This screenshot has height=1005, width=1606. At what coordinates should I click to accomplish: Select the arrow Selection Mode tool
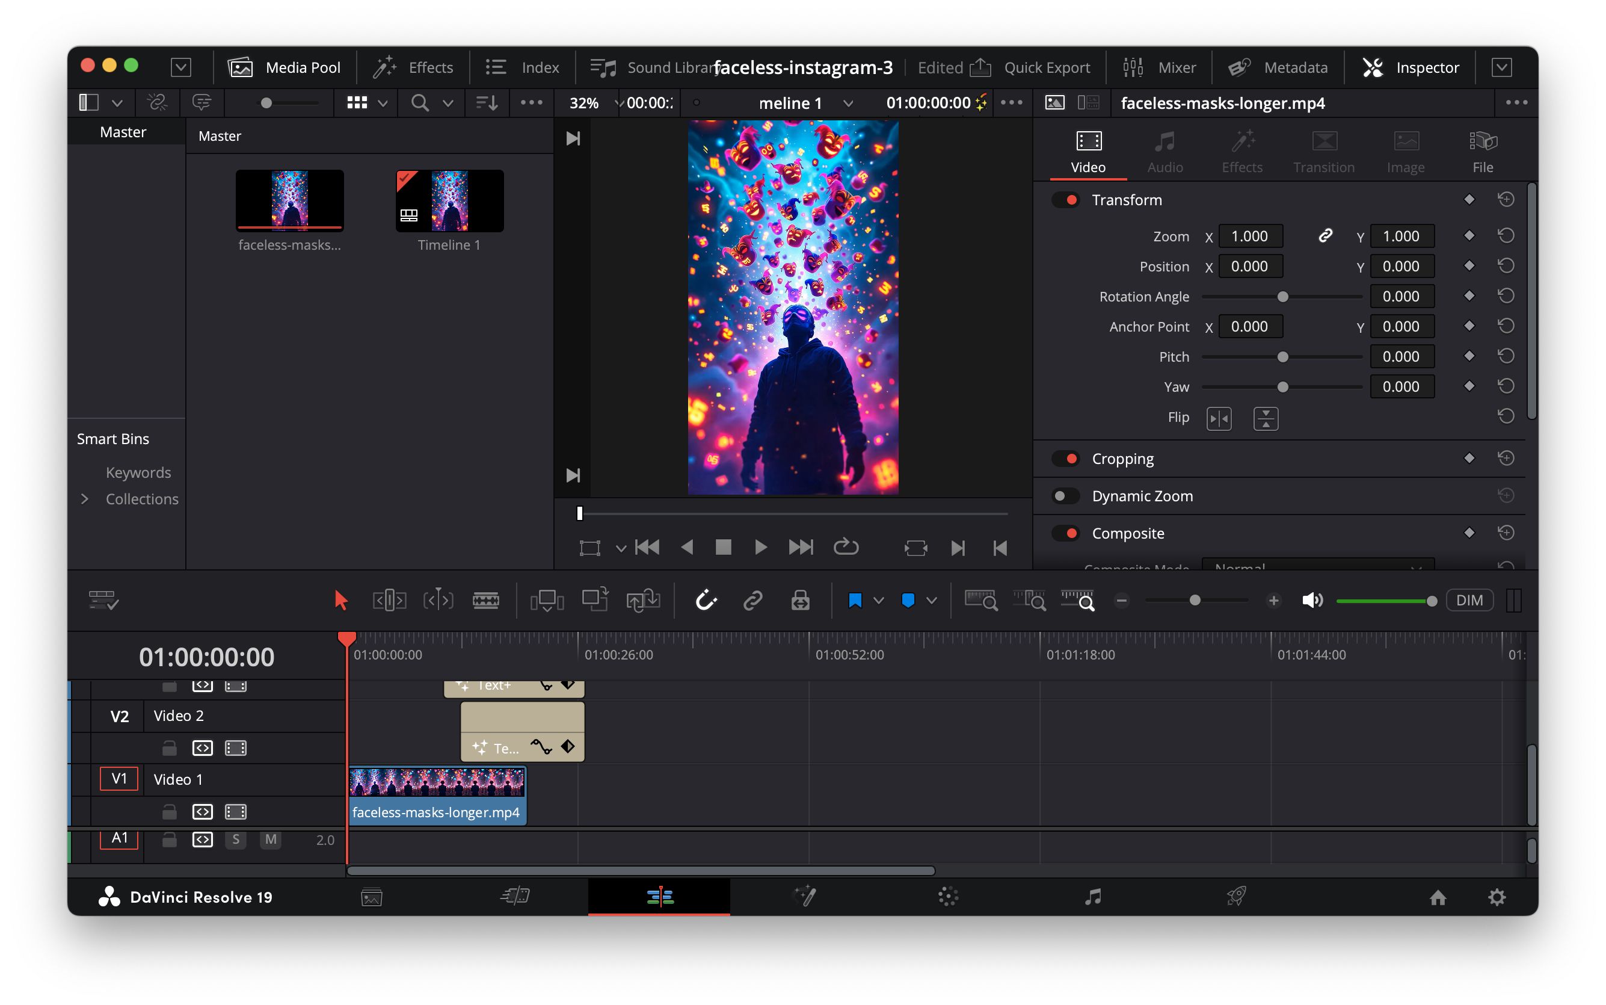coord(340,600)
